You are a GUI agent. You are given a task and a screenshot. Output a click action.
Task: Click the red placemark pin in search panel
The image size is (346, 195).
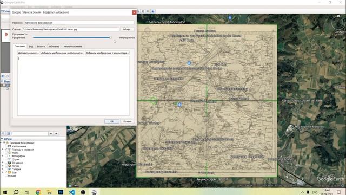[6, 35]
